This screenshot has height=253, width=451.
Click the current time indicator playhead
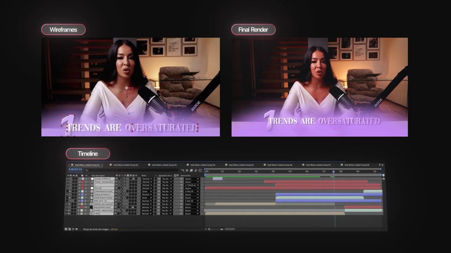334,171
